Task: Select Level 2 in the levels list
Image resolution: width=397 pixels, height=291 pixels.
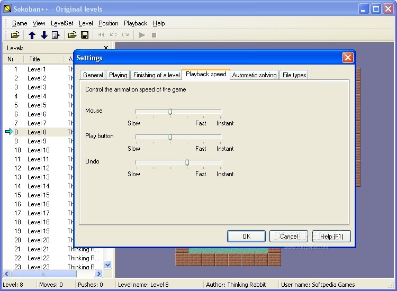Action: pos(38,78)
